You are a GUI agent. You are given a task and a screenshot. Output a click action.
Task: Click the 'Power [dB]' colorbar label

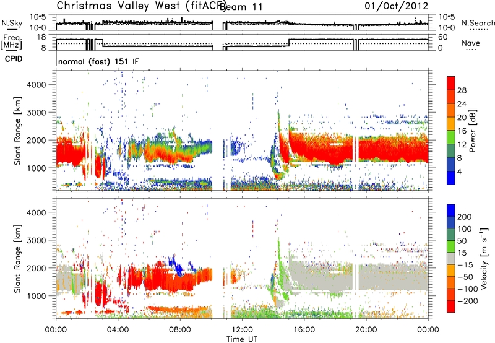(472, 131)
